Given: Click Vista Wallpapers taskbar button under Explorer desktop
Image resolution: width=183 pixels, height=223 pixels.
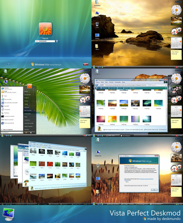Looking at the screenshot, I should tap(126, 136).
